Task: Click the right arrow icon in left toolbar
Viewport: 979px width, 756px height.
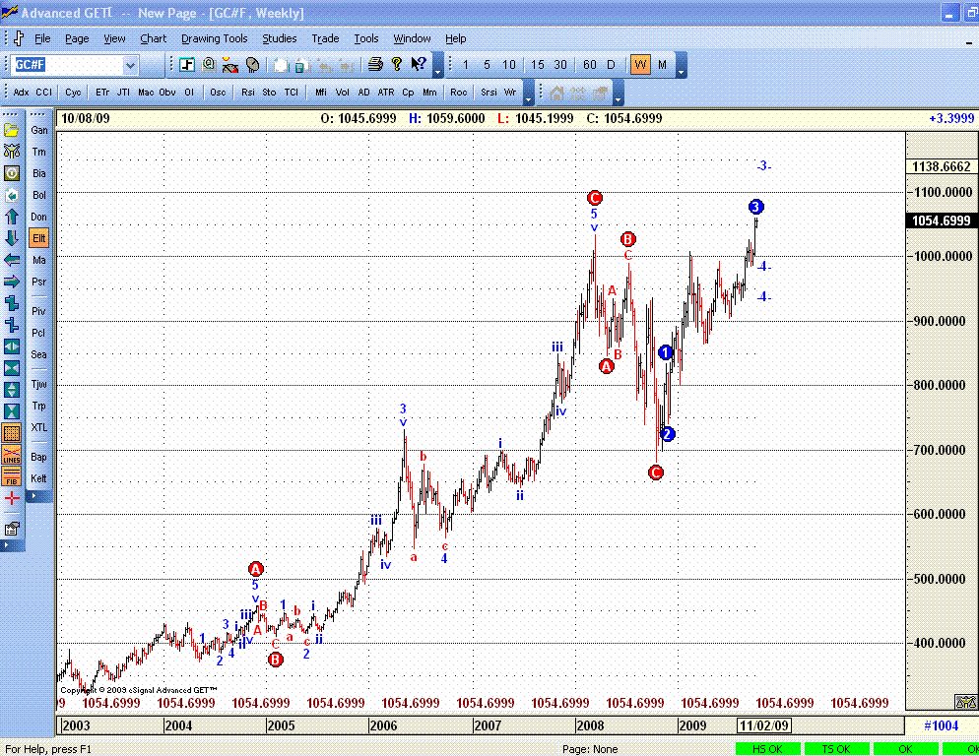Action: (11, 282)
